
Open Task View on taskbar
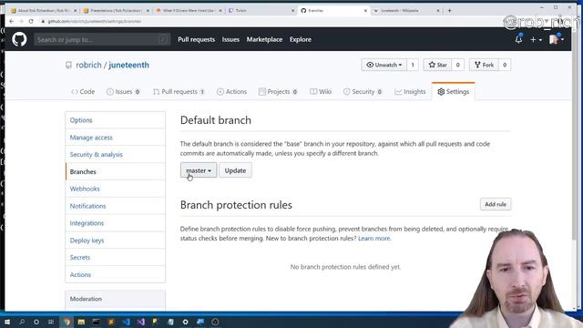click(x=51, y=322)
